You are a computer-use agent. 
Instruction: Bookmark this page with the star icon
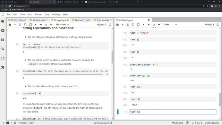tap(207, 6)
